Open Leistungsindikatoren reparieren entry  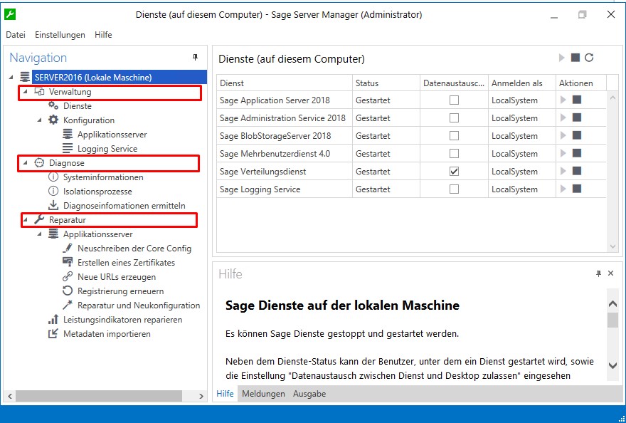[122, 320]
